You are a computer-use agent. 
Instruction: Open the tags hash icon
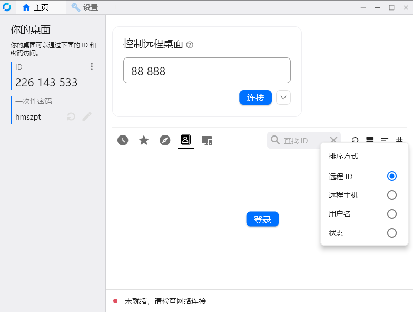click(399, 140)
